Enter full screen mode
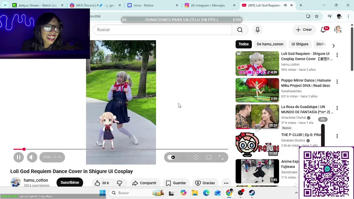The height and width of the screenshot is (199, 354). pos(221,157)
